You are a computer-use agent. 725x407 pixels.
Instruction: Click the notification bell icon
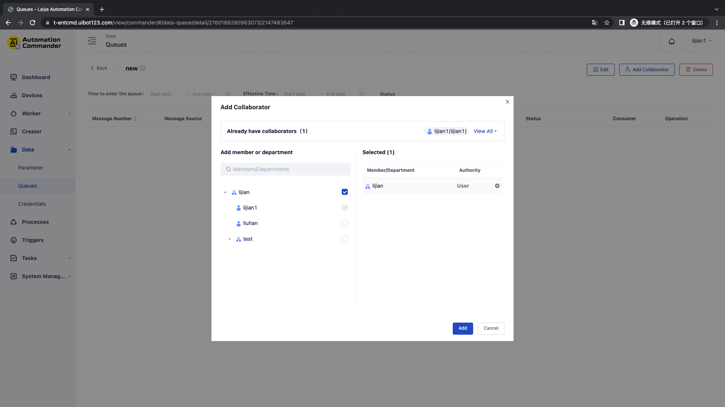click(x=671, y=41)
